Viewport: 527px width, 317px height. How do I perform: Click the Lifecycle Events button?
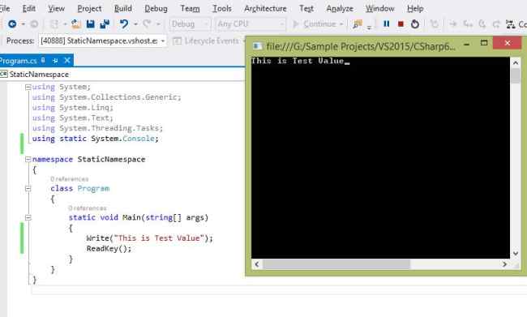pyautogui.click(x=206, y=41)
